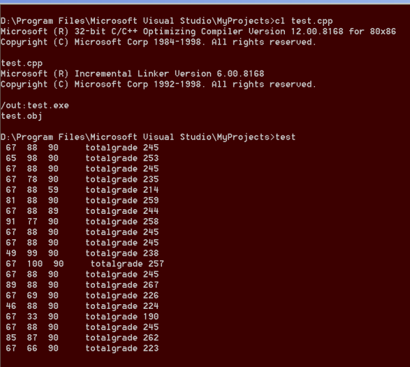Click the '67 100 90' totalgrade 257 row
410x367 pixels.
coord(85,264)
